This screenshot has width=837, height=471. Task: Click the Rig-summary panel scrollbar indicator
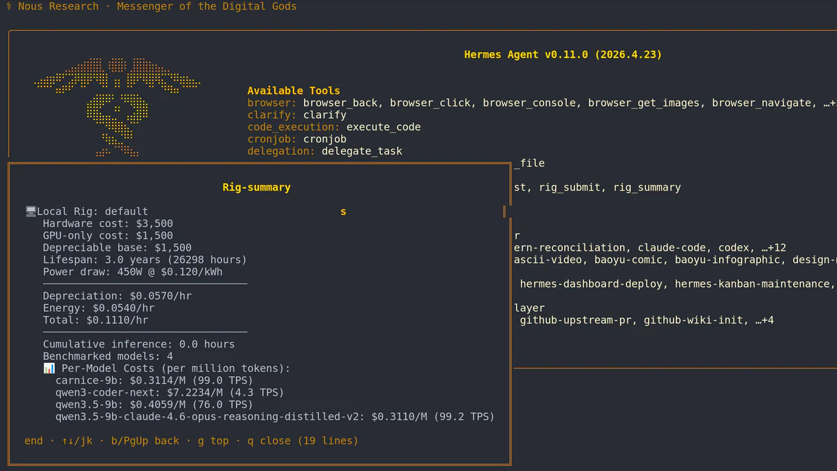[504, 211]
